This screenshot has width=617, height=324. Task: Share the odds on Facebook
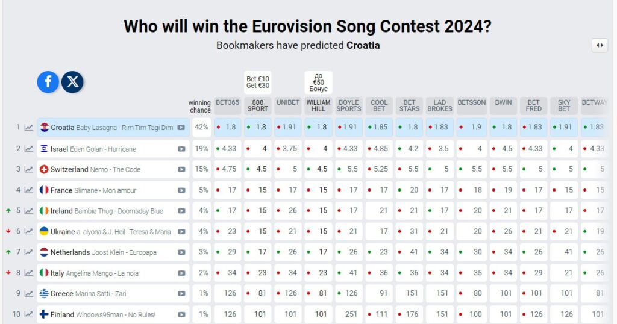tap(48, 82)
